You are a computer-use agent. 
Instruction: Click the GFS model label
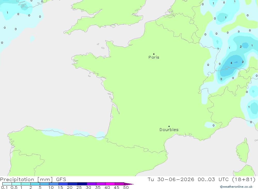[x=61, y=179]
